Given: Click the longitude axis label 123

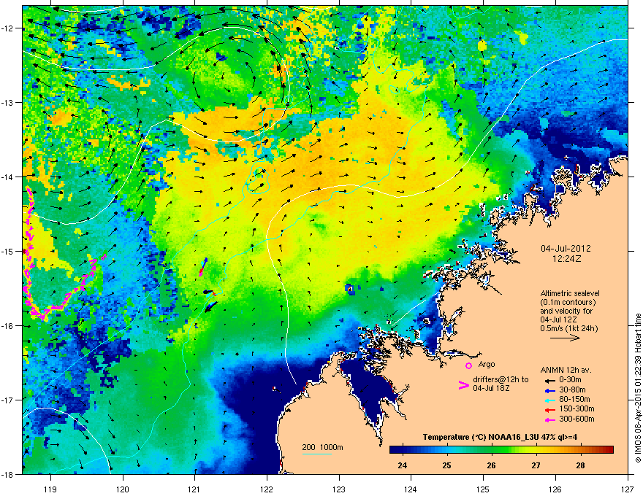Looking at the screenshot, I should (x=339, y=489).
